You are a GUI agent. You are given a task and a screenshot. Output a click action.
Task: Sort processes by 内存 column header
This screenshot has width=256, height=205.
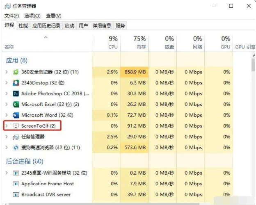139,43
